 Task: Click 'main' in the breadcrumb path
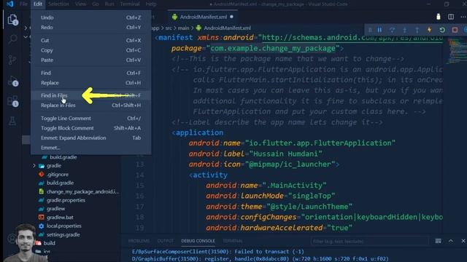click(x=183, y=28)
